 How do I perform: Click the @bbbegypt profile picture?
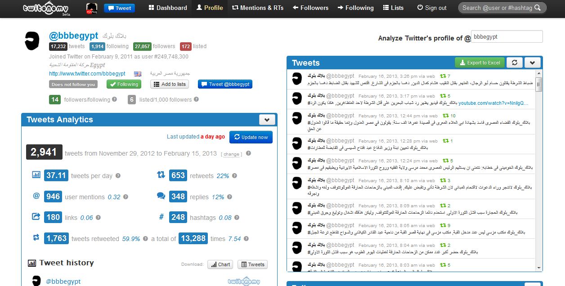coord(32,41)
